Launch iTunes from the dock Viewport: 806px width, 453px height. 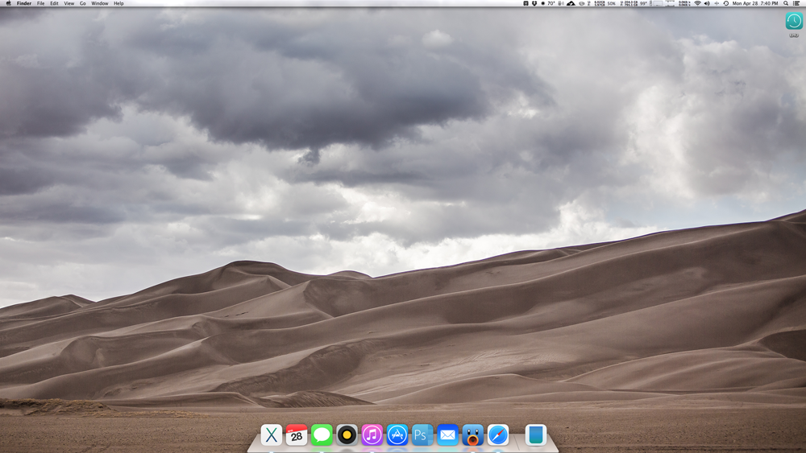tap(372, 435)
